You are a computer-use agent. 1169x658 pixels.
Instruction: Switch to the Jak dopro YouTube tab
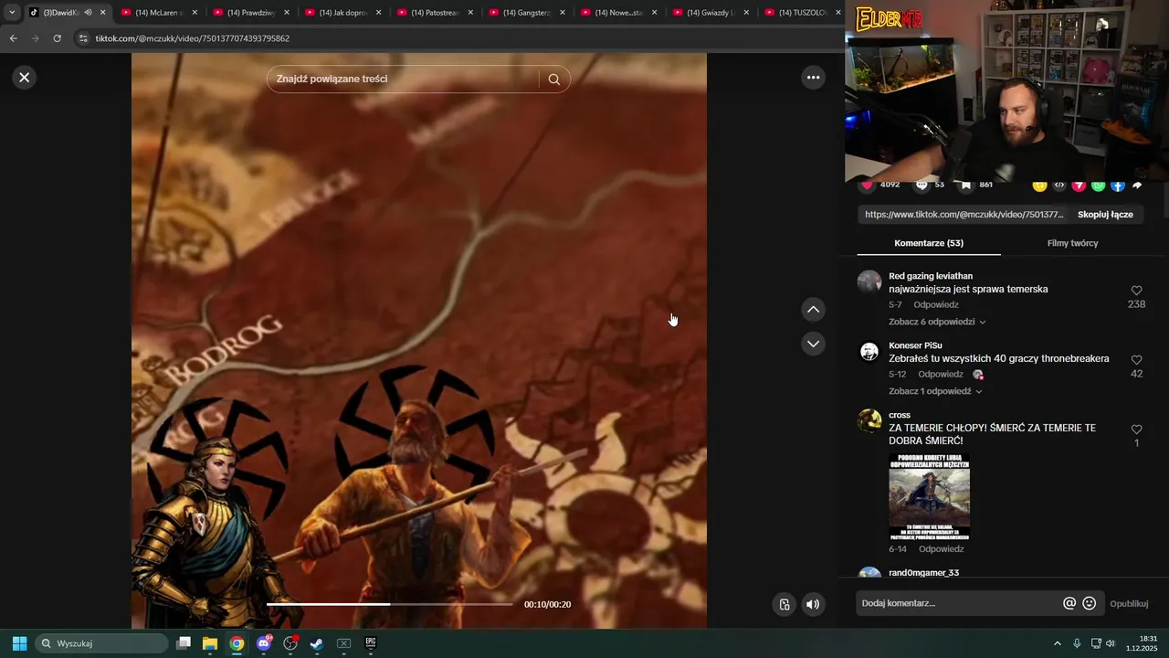(x=342, y=13)
